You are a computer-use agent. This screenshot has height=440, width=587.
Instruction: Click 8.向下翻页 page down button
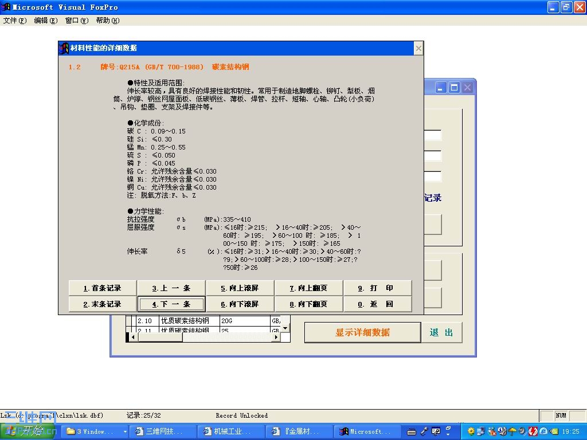309,304
